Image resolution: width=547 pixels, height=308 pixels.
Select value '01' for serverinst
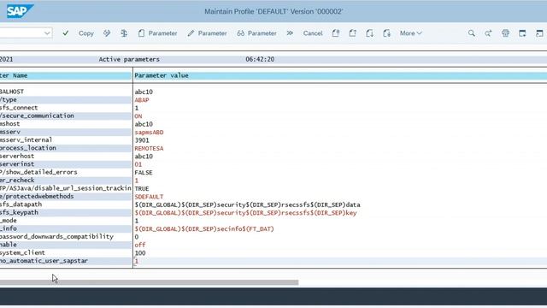pos(138,164)
